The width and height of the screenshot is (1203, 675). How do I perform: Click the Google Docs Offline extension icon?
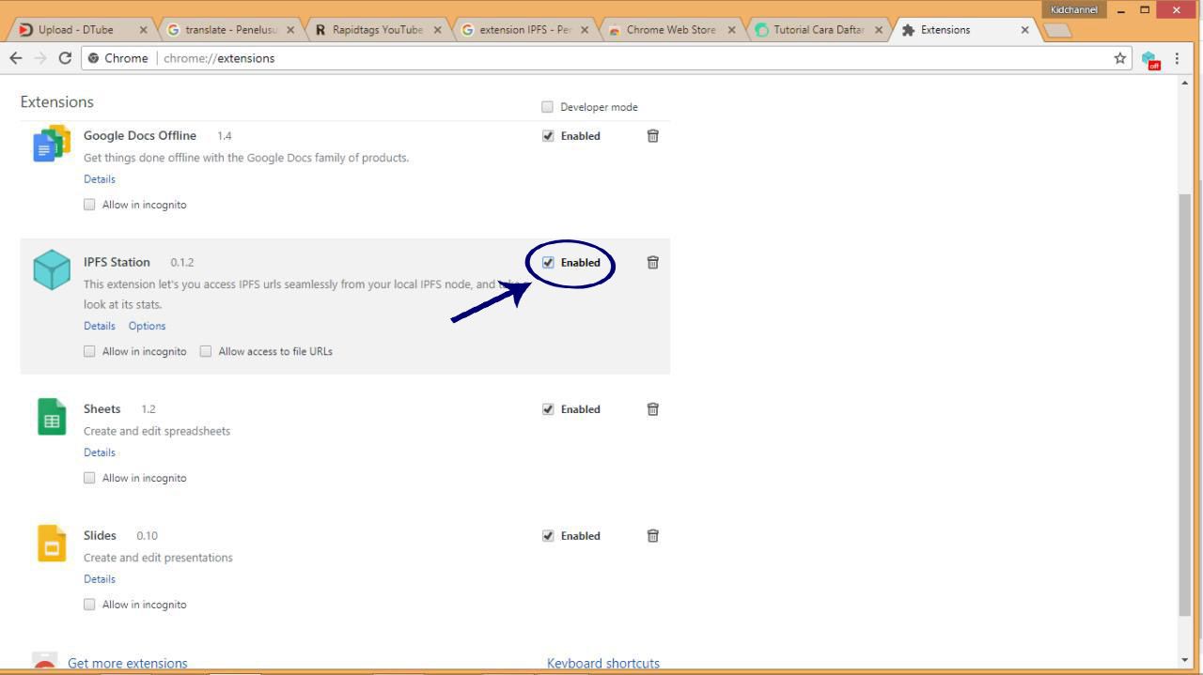pos(52,144)
